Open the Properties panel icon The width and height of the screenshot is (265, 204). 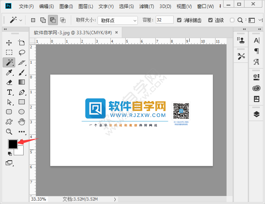click(x=257, y=99)
